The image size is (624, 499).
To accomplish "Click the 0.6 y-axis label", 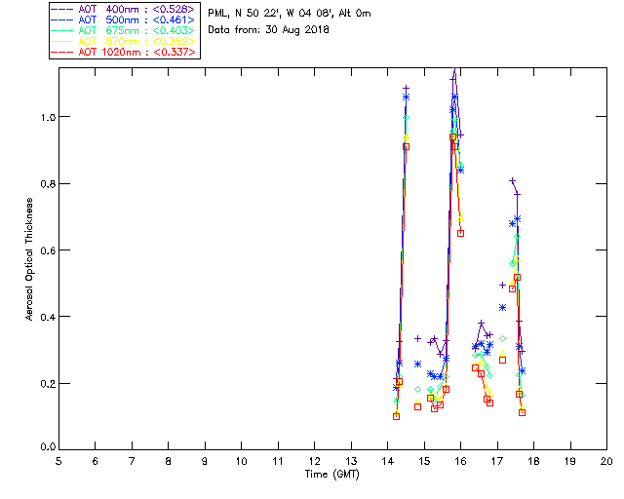I will click(x=47, y=250).
